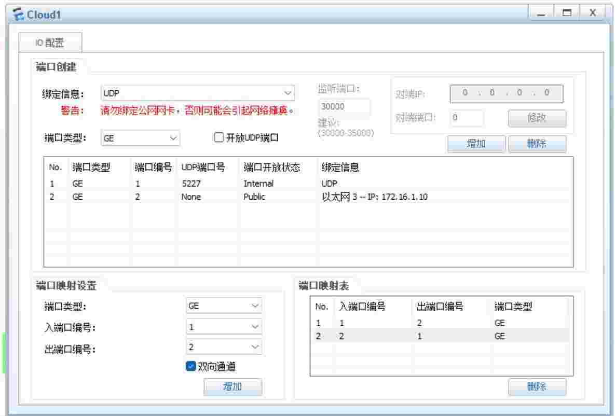Viewport: 615px width, 416px height.
Task: Switch to the IO 配置 tab
Action: 50,43
